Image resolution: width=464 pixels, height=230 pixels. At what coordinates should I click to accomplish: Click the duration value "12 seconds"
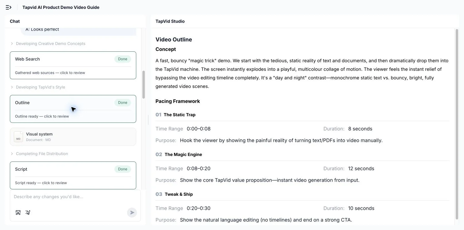pyautogui.click(x=361, y=169)
